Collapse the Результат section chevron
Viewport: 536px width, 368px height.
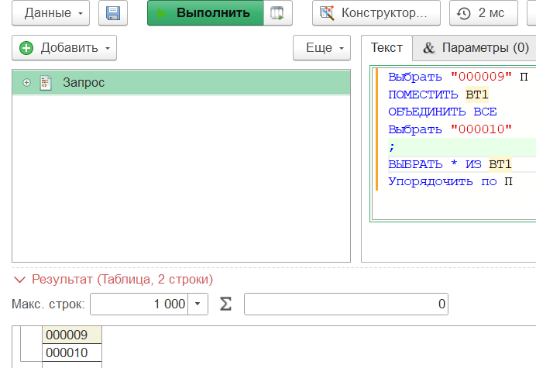point(19,280)
